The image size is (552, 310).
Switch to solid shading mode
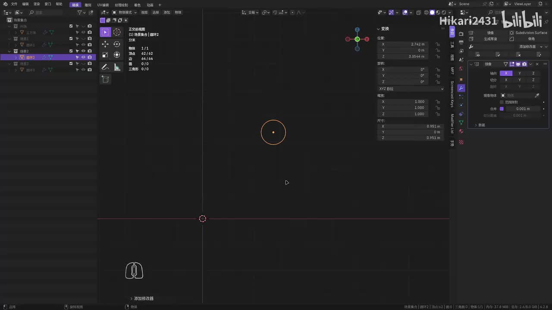pos(432,12)
